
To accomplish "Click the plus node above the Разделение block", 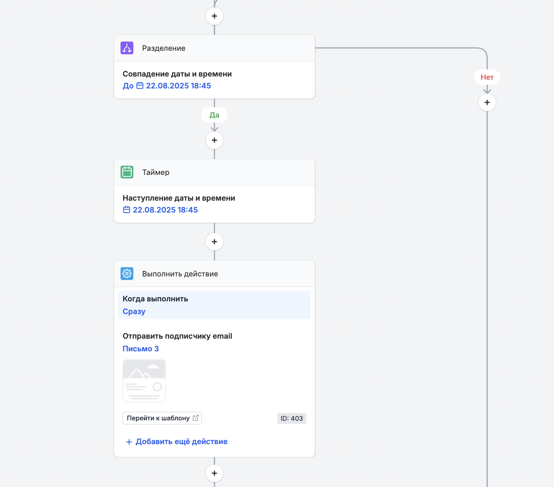I will [214, 16].
